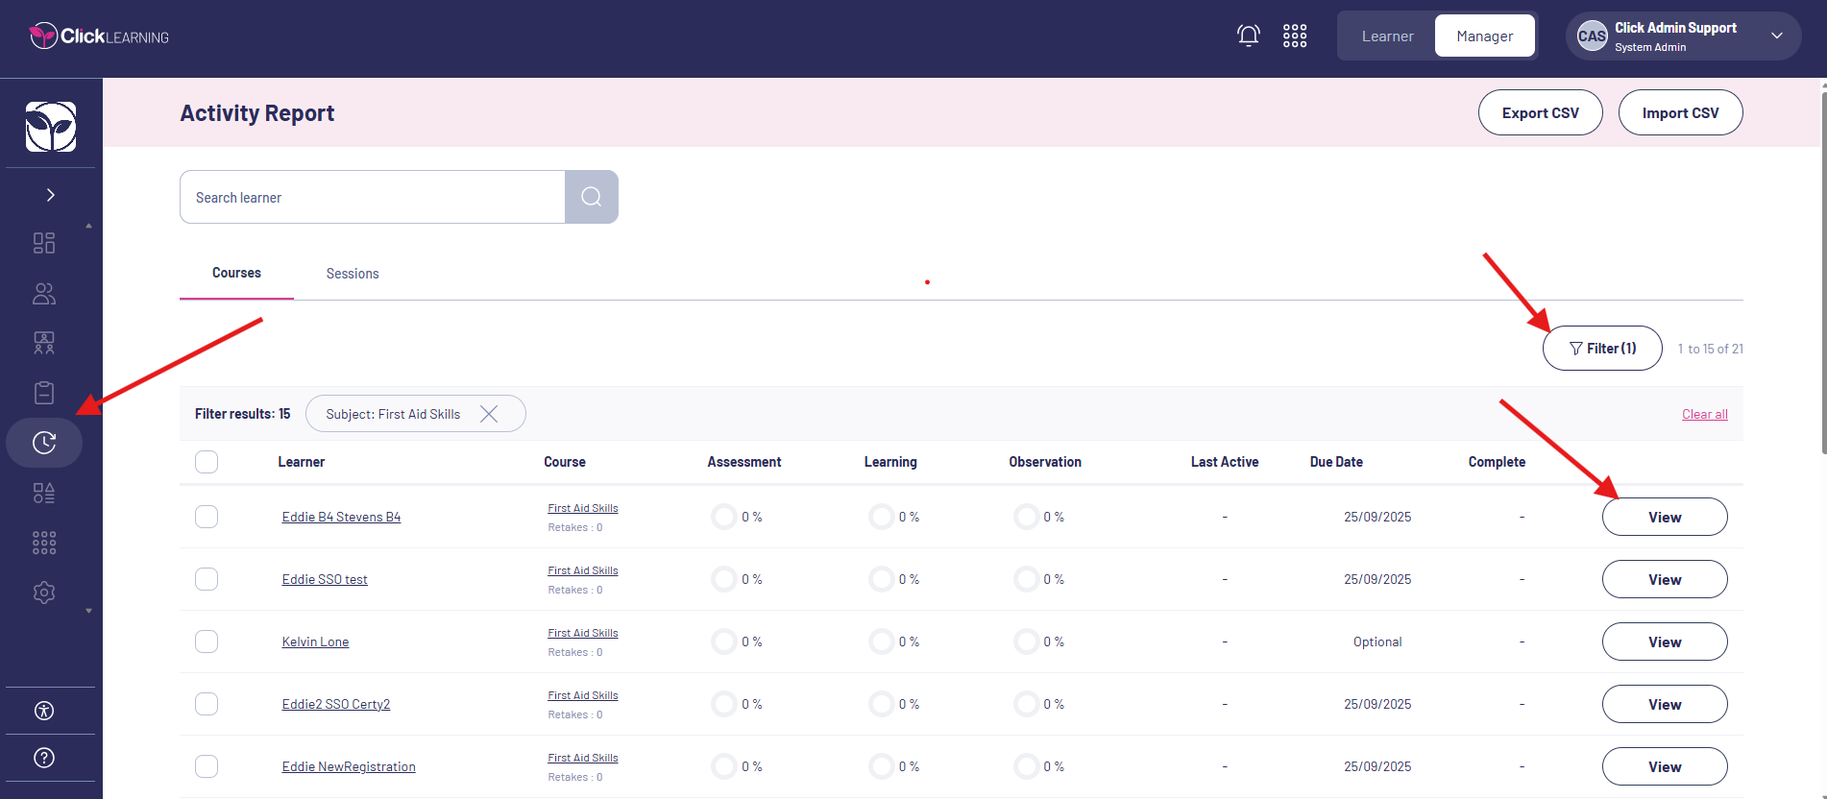This screenshot has height=799, width=1827.
Task: Click the Export CSV button
Action: tap(1540, 113)
